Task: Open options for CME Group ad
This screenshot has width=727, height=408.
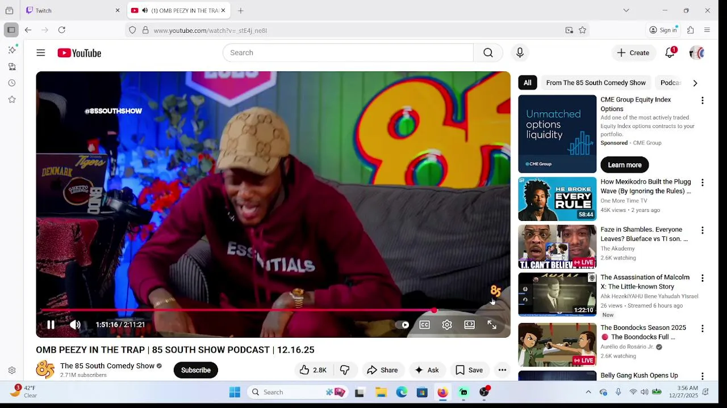Action: pyautogui.click(x=703, y=100)
